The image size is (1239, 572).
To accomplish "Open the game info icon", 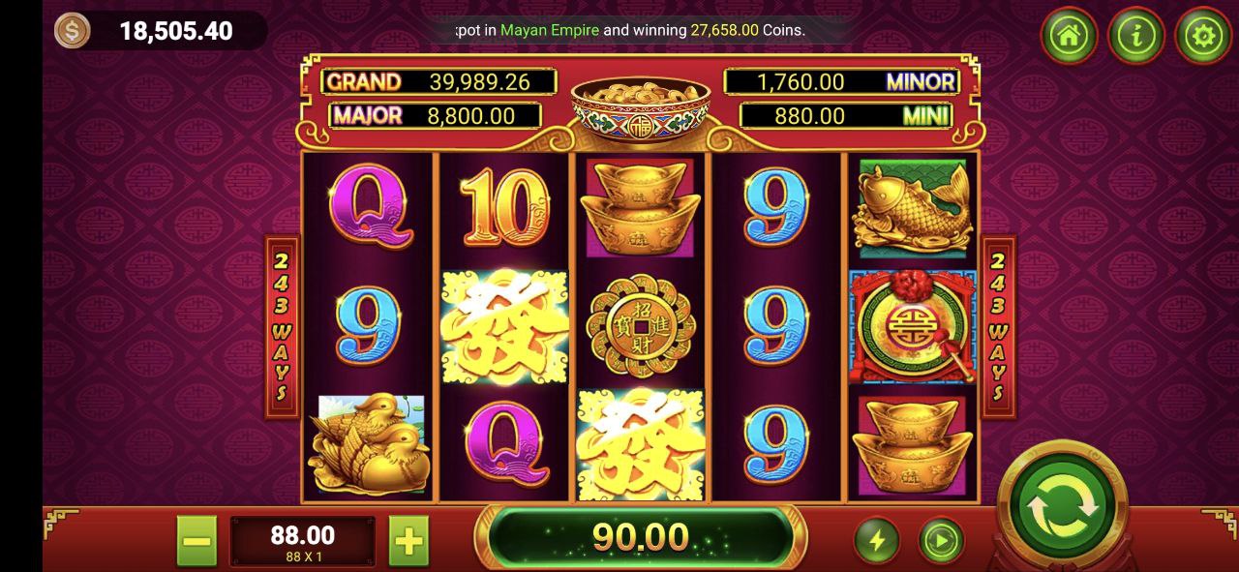I will (x=1135, y=36).
